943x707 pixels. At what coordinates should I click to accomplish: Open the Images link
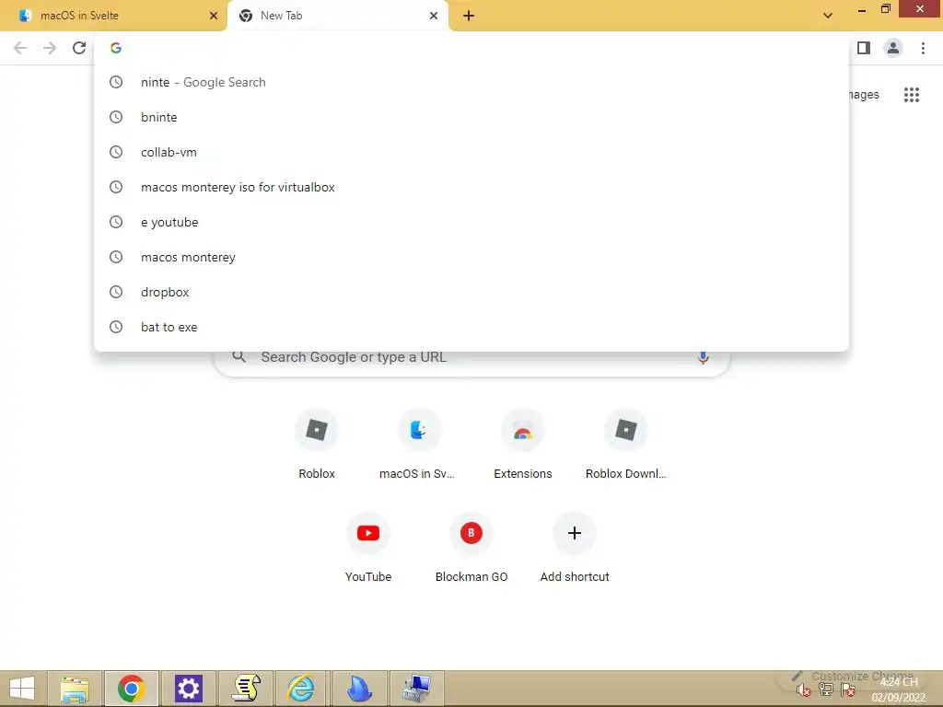864,95
